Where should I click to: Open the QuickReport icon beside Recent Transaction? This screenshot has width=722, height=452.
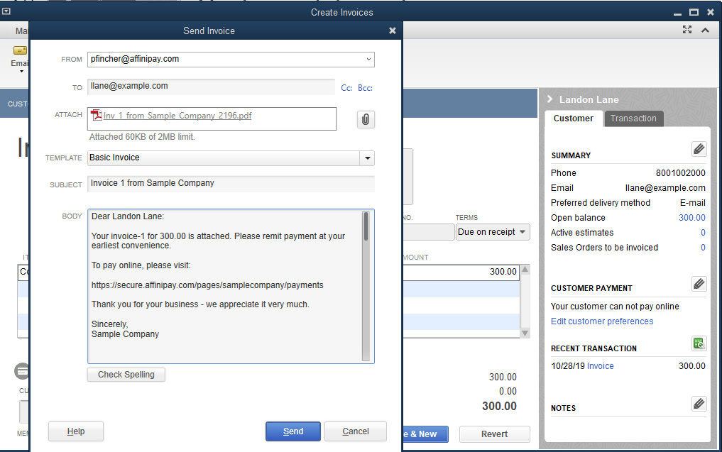pyautogui.click(x=699, y=343)
